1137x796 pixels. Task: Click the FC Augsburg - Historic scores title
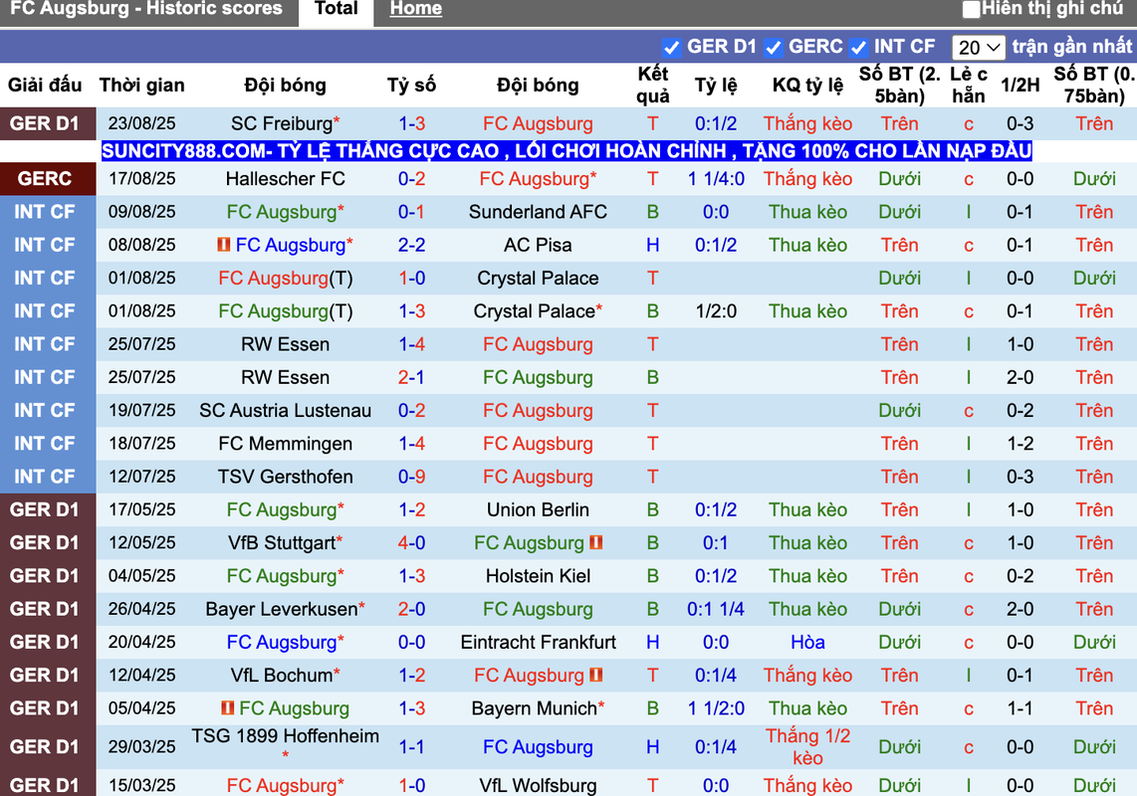coord(145,9)
